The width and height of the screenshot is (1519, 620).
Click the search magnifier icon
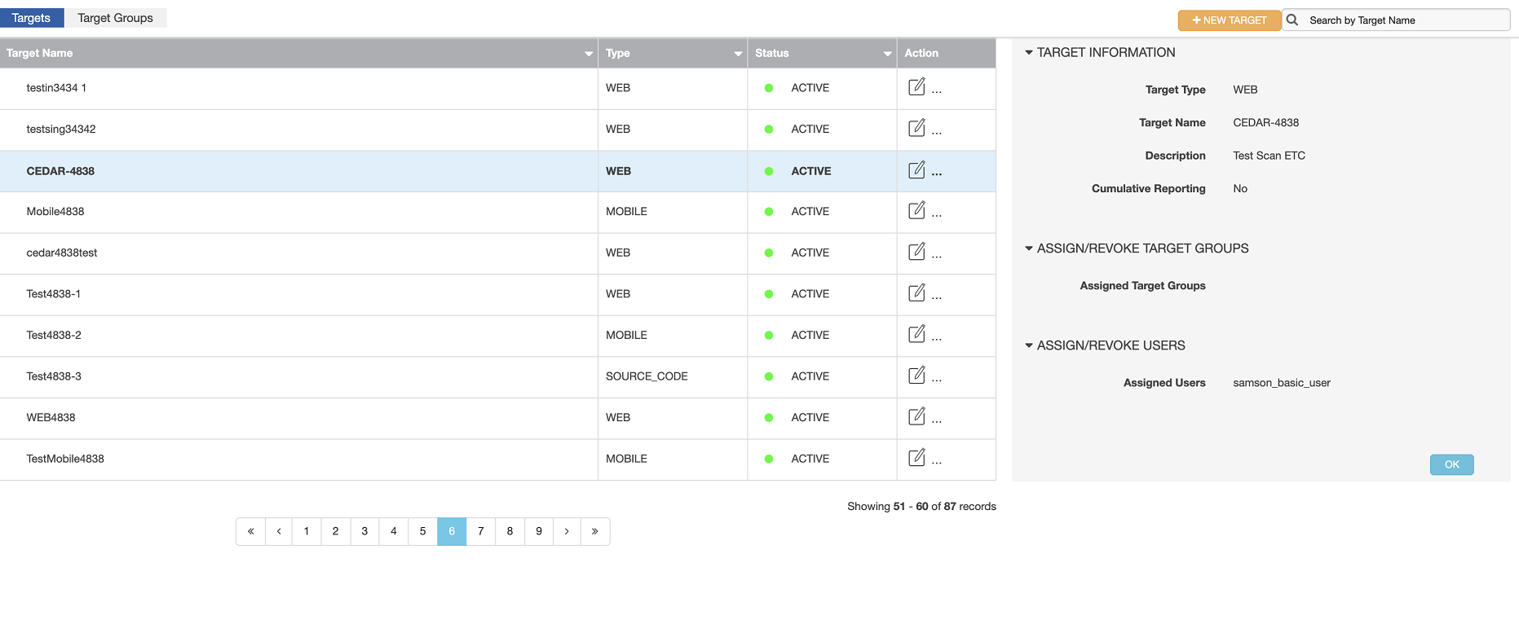coord(1292,20)
